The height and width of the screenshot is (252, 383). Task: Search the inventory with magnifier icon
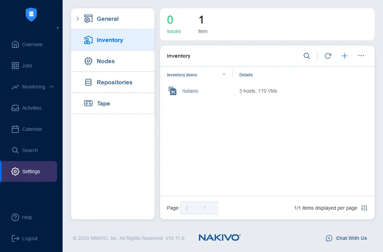coord(307,56)
